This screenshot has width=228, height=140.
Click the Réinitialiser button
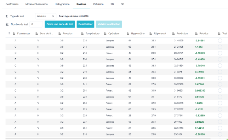click(x=86, y=24)
